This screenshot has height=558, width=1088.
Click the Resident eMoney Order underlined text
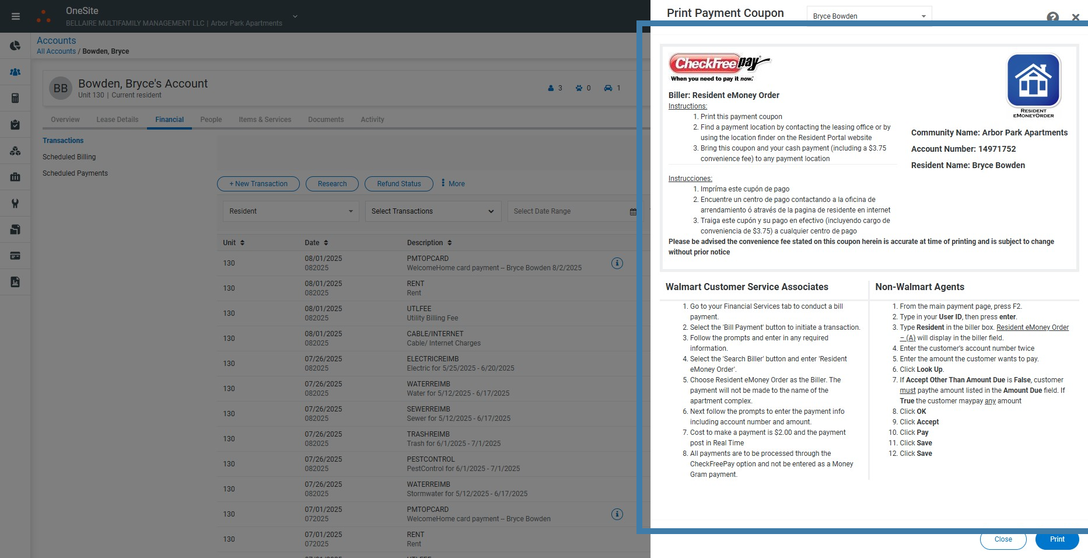tap(1033, 327)
